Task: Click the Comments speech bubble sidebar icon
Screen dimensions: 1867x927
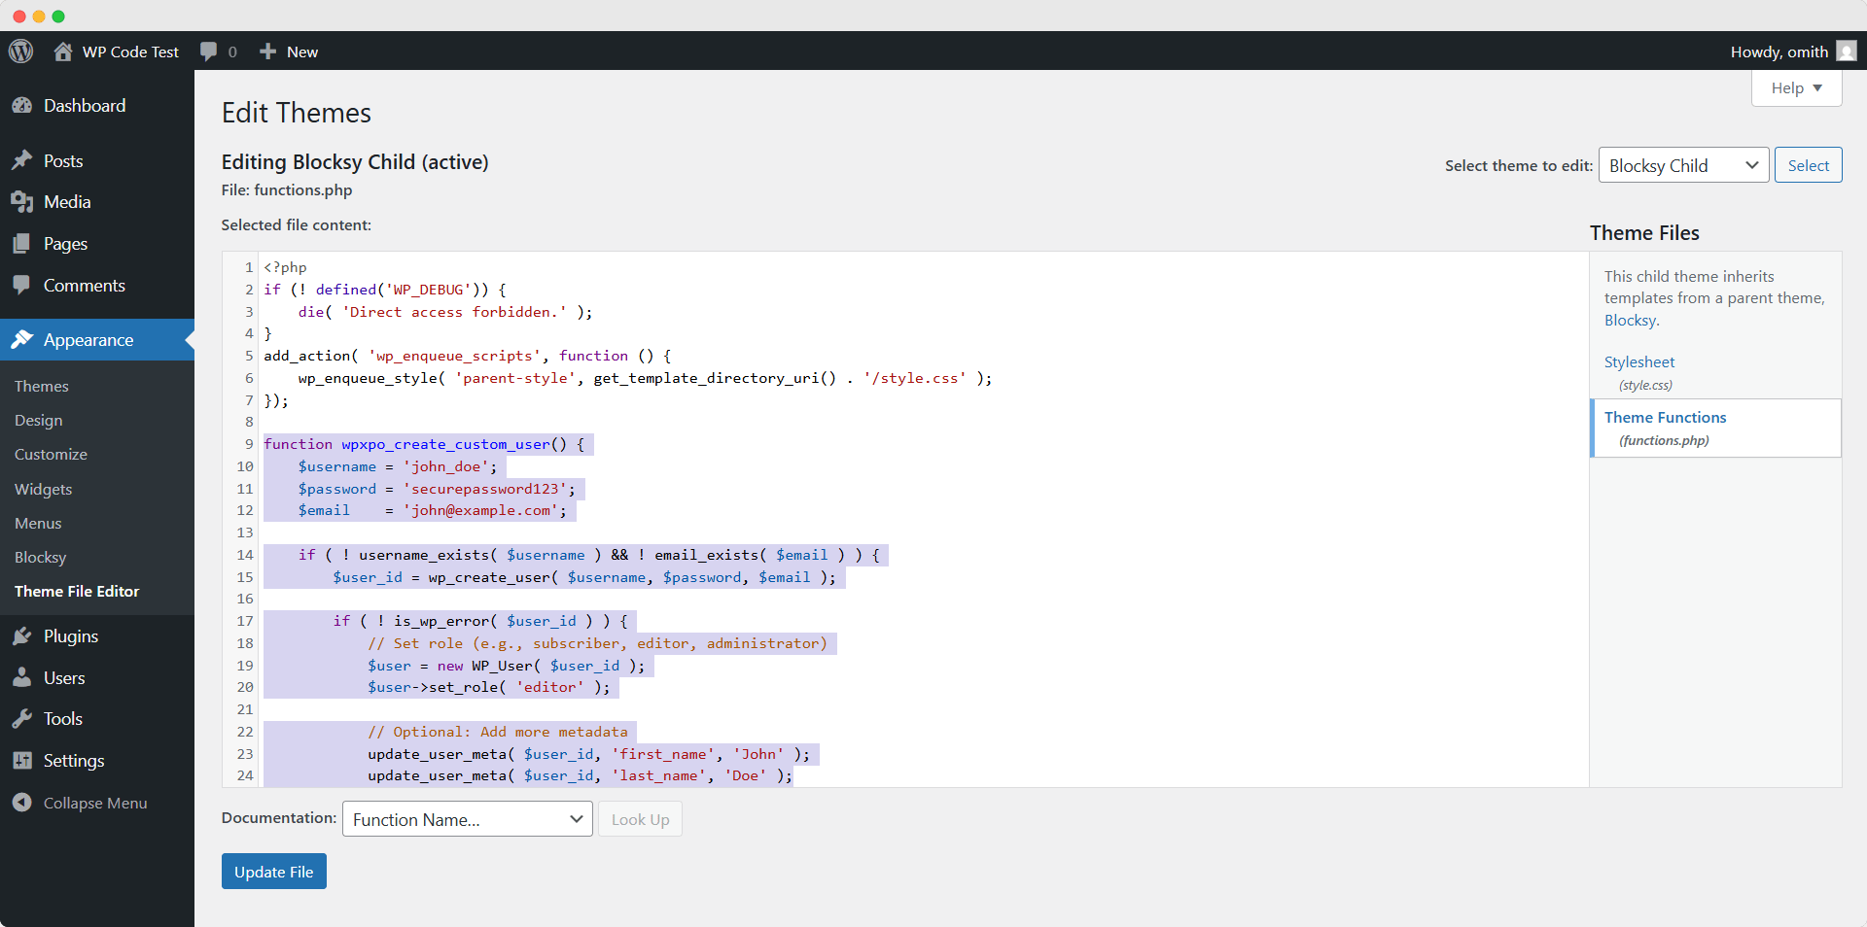Action: (21, 286)
